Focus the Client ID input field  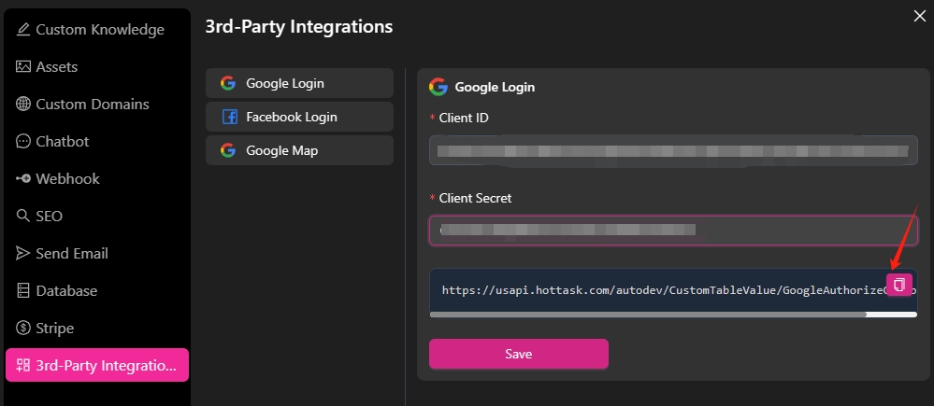click(674, 150)
